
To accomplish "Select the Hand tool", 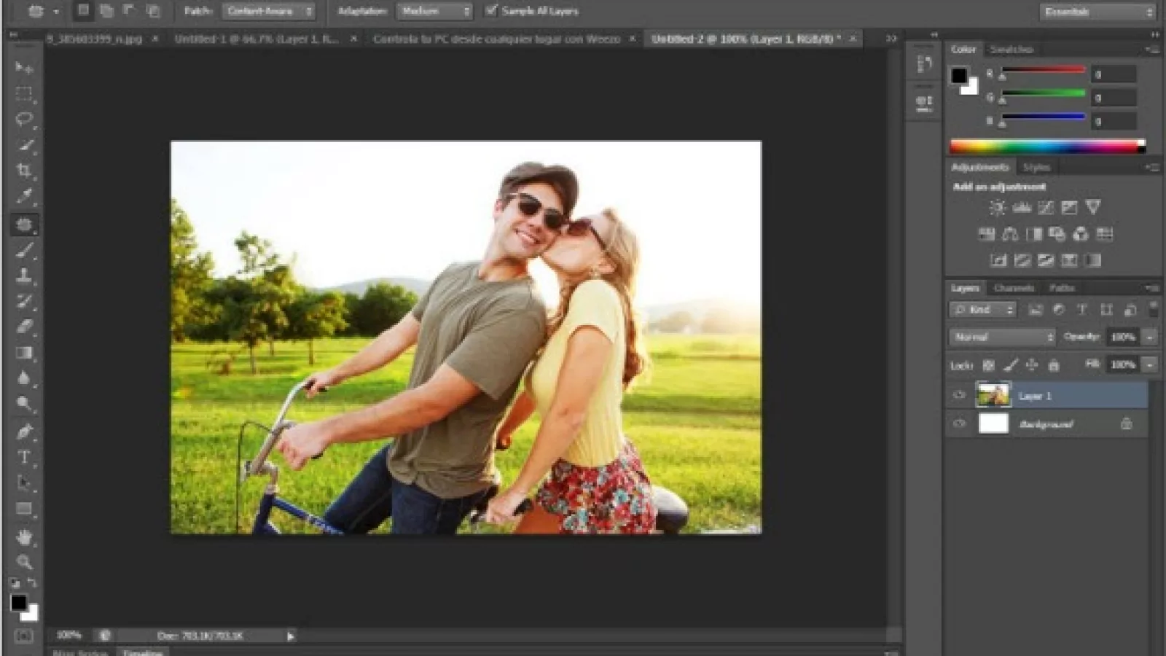I will point(24,537).
